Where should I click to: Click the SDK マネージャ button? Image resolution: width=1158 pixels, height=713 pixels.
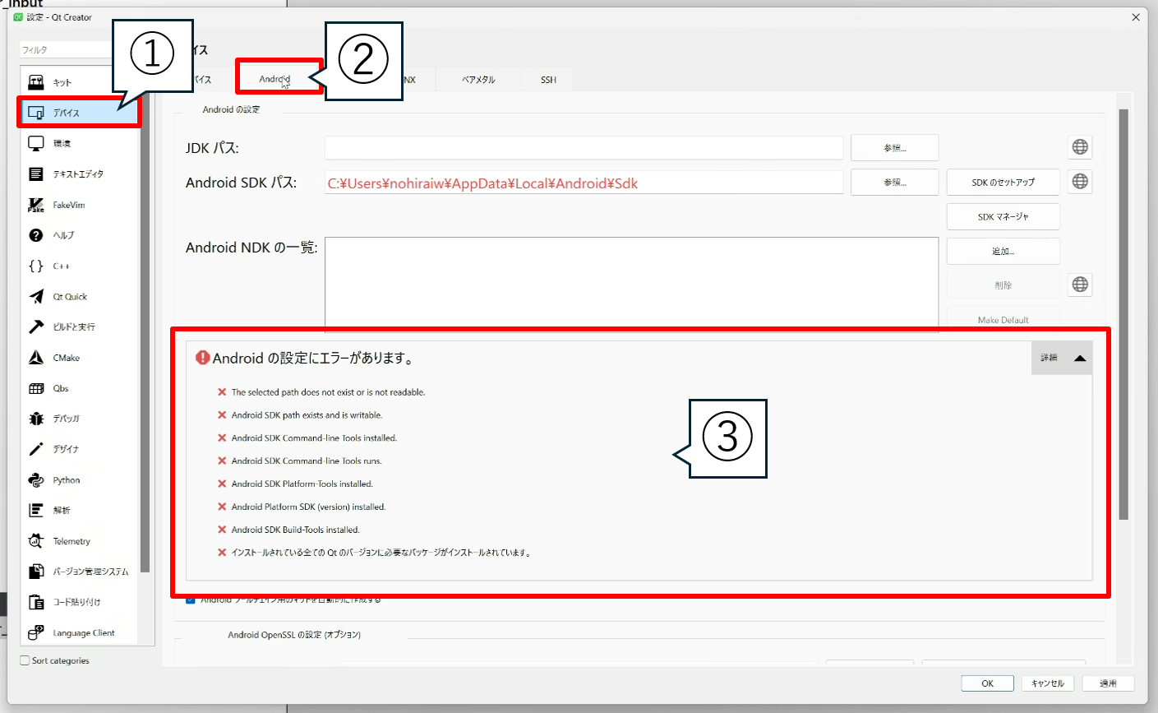coord(1003,217)
